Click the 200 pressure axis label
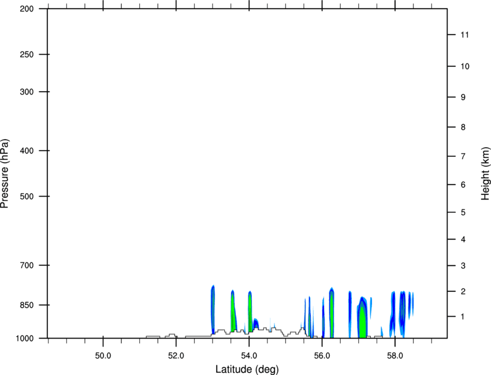The height and width of the screenshot is (375, 491). click(x=27, y=9)
